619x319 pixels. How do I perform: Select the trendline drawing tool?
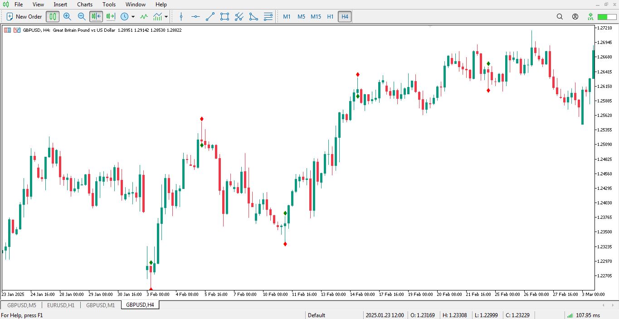click(210, 17)
